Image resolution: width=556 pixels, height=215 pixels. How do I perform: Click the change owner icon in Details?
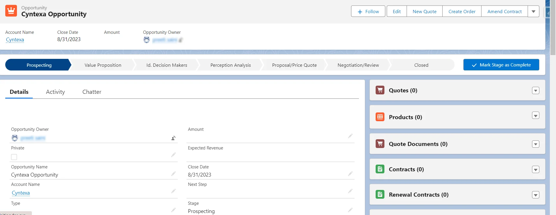click(173, 138)
